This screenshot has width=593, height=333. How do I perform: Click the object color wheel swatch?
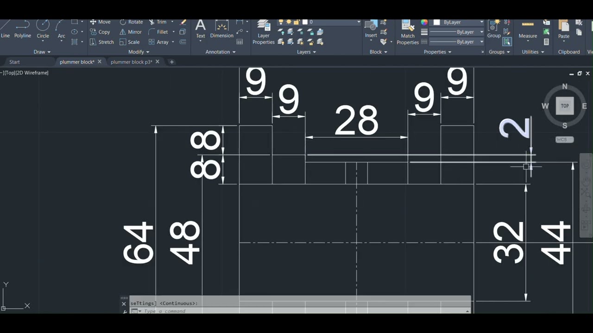(424, 22)
